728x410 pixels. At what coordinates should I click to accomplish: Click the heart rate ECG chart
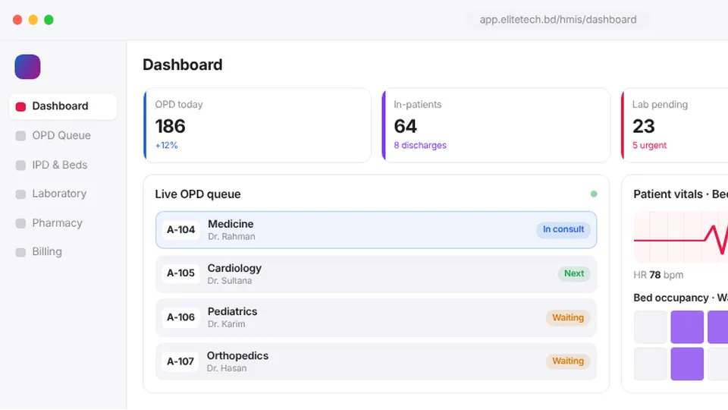pyautogui.click(x=681, y=237)
